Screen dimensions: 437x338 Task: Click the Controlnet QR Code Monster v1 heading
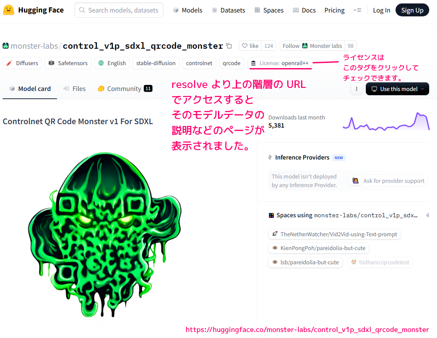[78, 122]
